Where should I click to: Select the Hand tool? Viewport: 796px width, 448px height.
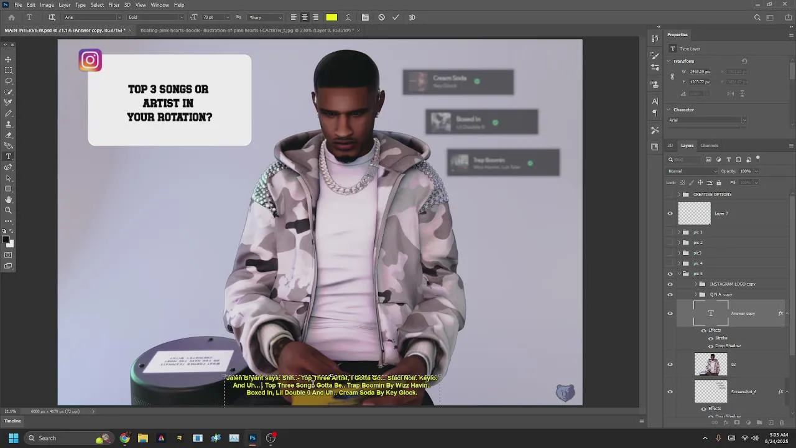coord(8,200)
